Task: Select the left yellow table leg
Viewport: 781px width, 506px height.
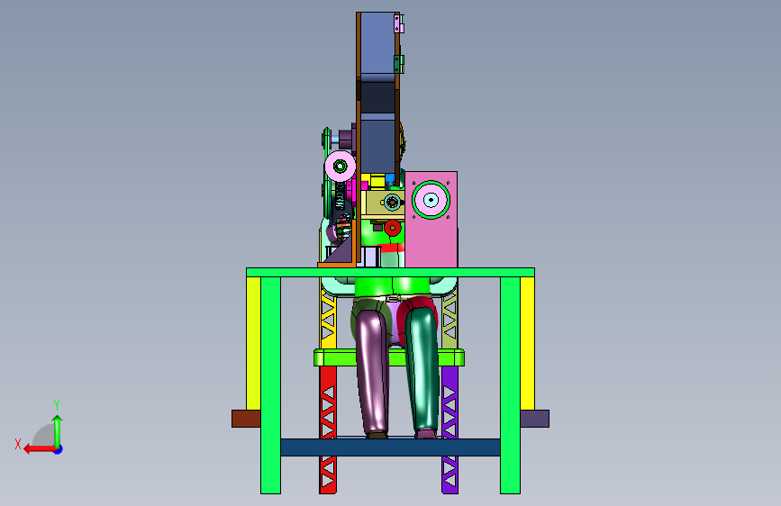Action: (x=253, y=344)
